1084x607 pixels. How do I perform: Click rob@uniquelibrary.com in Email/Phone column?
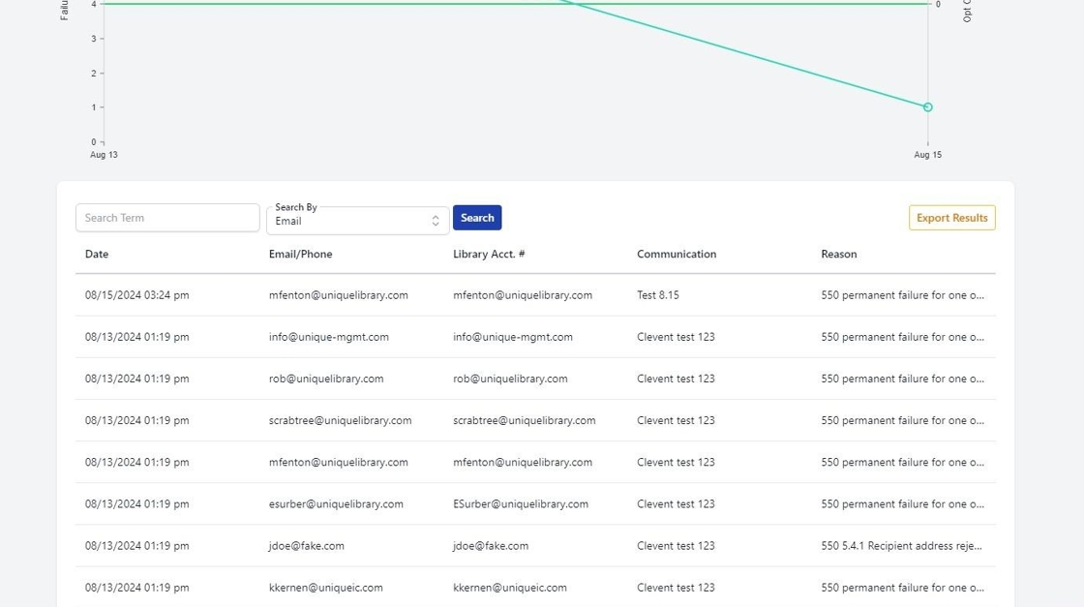[326, 379]
